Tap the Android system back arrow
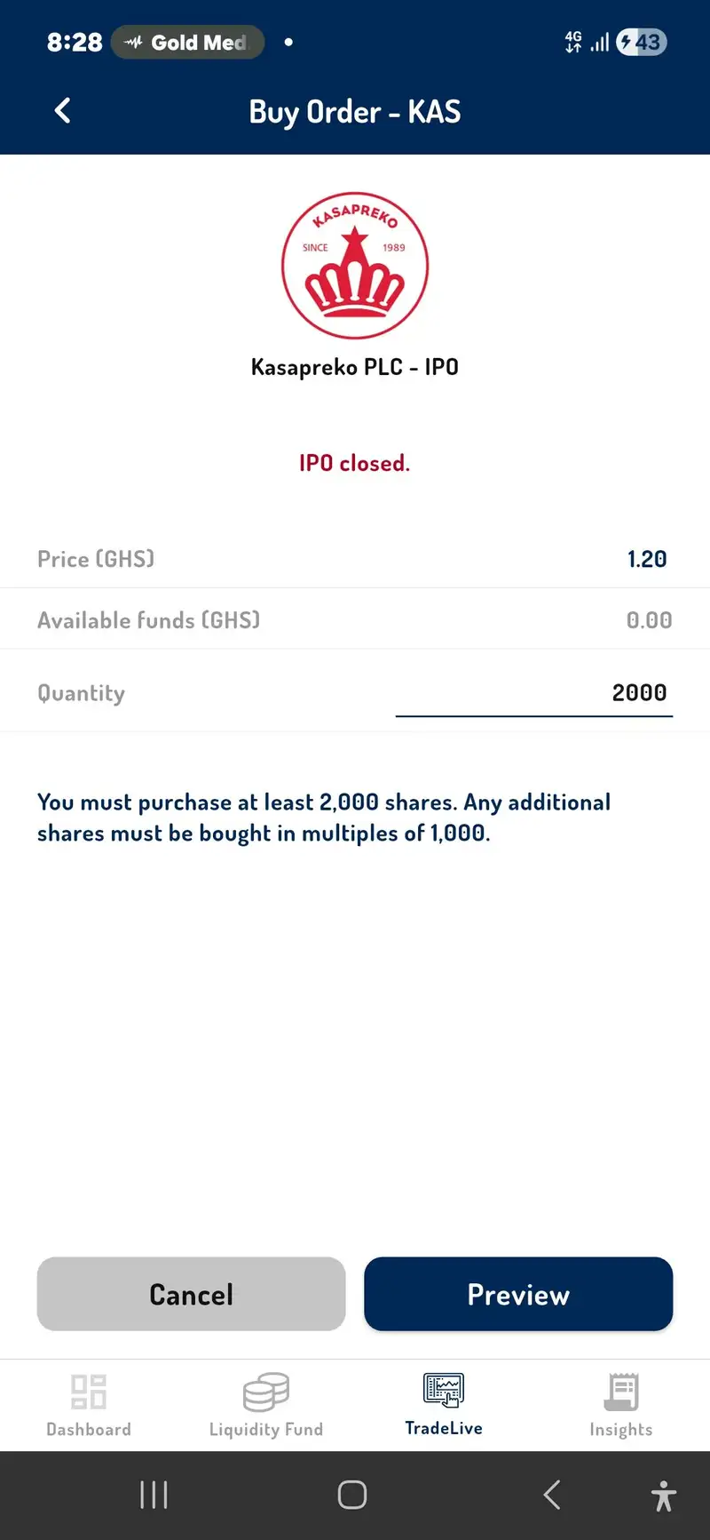This screenshot has width=710, height=1540. pyautogui.click(x=551, y=1495)
